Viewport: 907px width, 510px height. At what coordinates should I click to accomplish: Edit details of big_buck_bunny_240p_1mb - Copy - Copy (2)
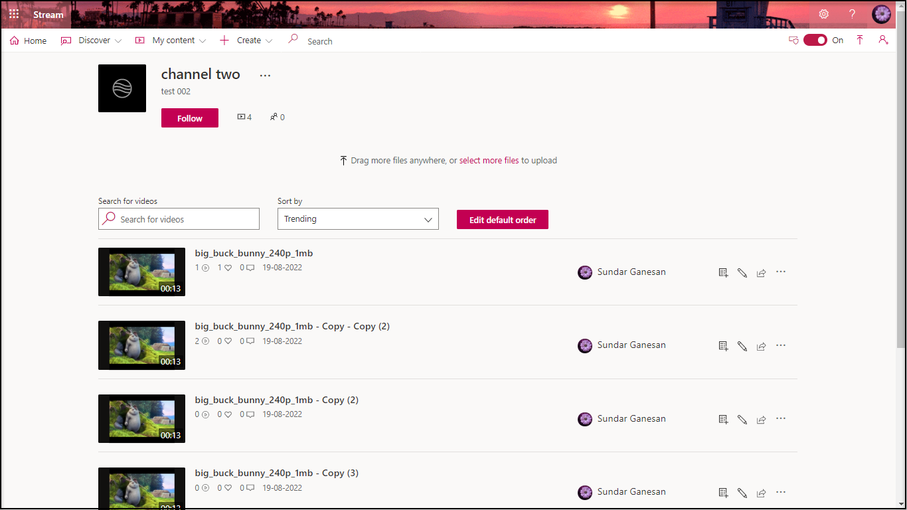coord(742,346)
